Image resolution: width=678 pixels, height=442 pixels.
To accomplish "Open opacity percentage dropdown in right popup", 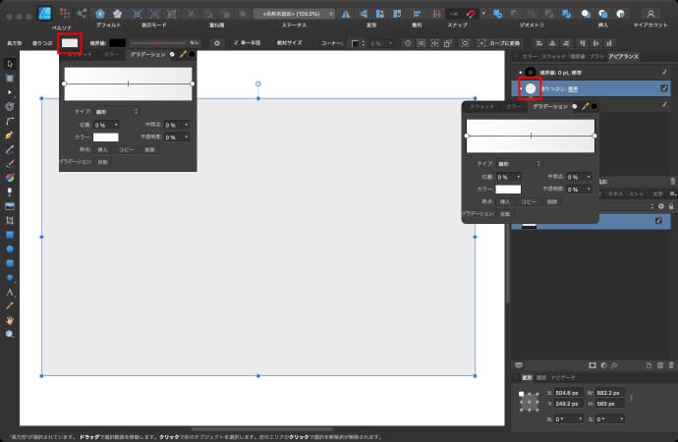I will click(579, 188).
